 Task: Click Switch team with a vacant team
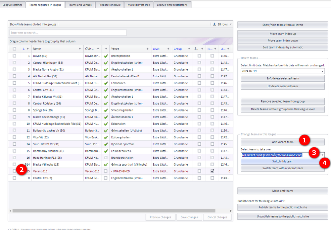click(x=283, y=168)
